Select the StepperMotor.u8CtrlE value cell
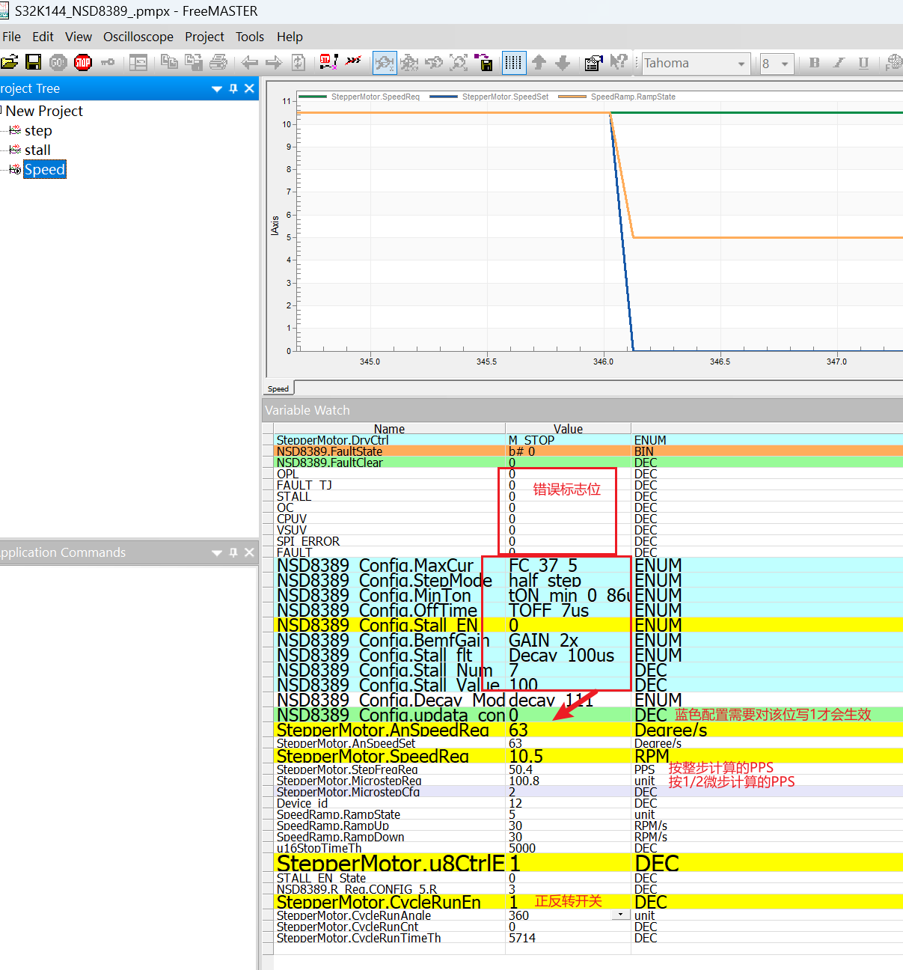 [x=569, y=863]
